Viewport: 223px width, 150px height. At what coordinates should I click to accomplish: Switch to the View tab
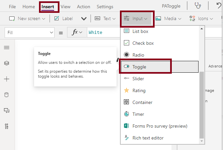coord(65,7)
